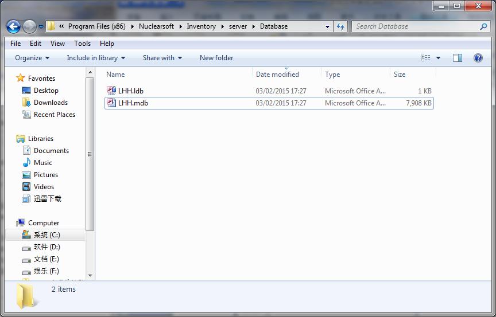Select the LHH.mdb file icon
This screenshot has width=496, height=317.
click(x=111, y=103)
